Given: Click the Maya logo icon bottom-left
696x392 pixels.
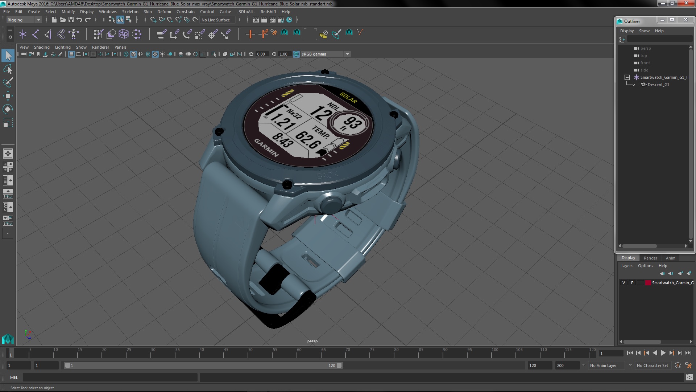Looking at the screenshot, I should click(8, 339).
